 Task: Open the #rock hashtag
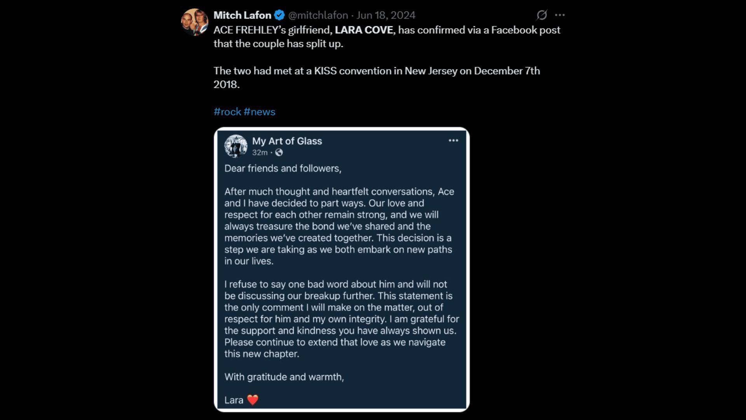[227, 112]
